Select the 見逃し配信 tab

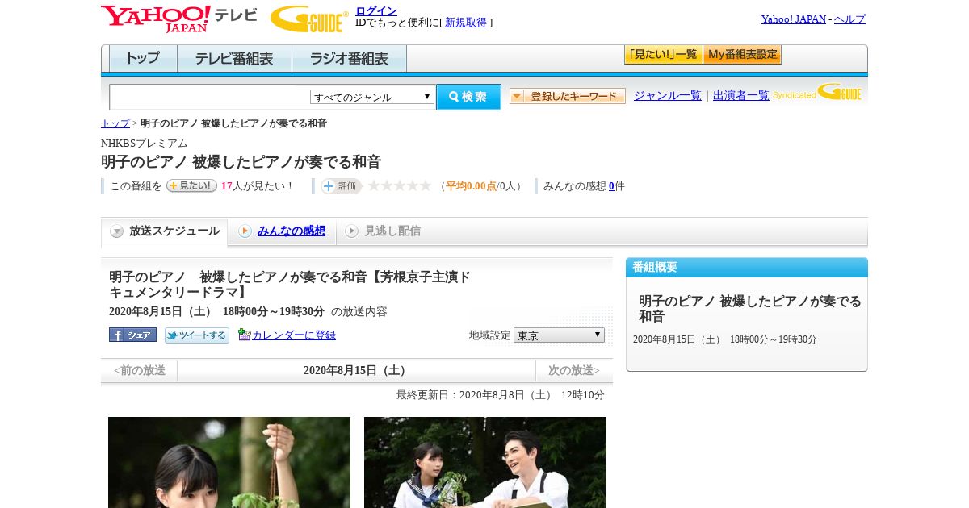pos(392,231)
